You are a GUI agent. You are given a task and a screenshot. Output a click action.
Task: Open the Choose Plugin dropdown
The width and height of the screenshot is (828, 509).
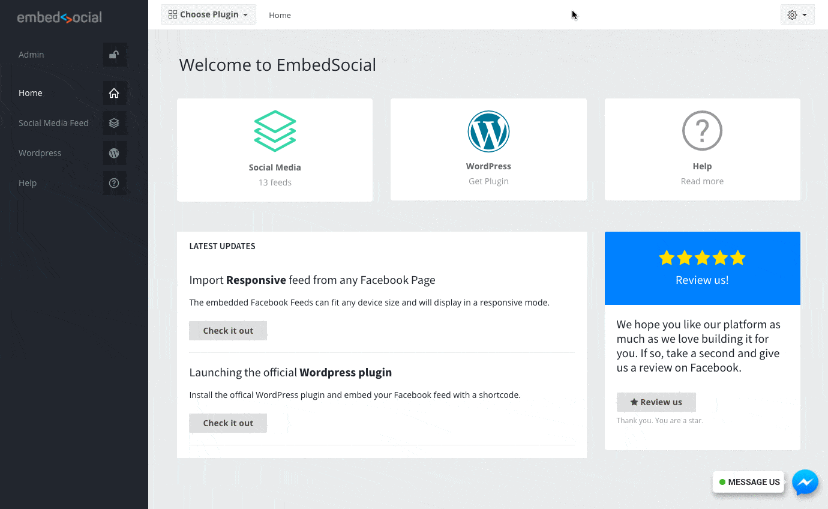[208, 14]
